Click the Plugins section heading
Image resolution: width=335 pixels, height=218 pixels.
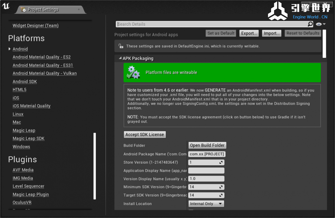click(x=22, y=159)
